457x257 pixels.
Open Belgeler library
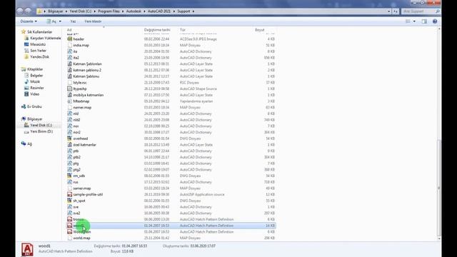(x=36, y=75)
